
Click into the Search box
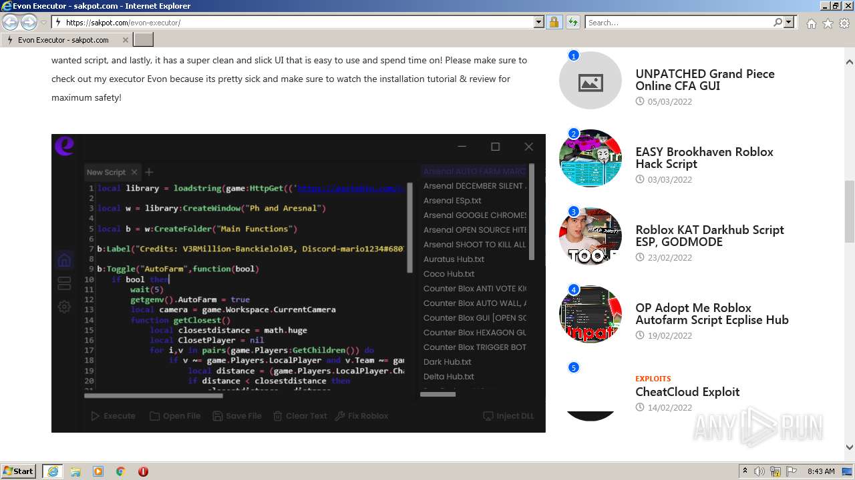pyautogui.click(x=679, y=22)
